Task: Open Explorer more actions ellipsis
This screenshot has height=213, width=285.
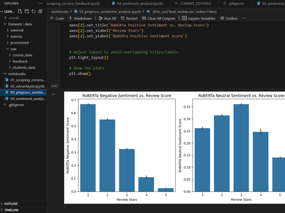Action: point(40,3)
